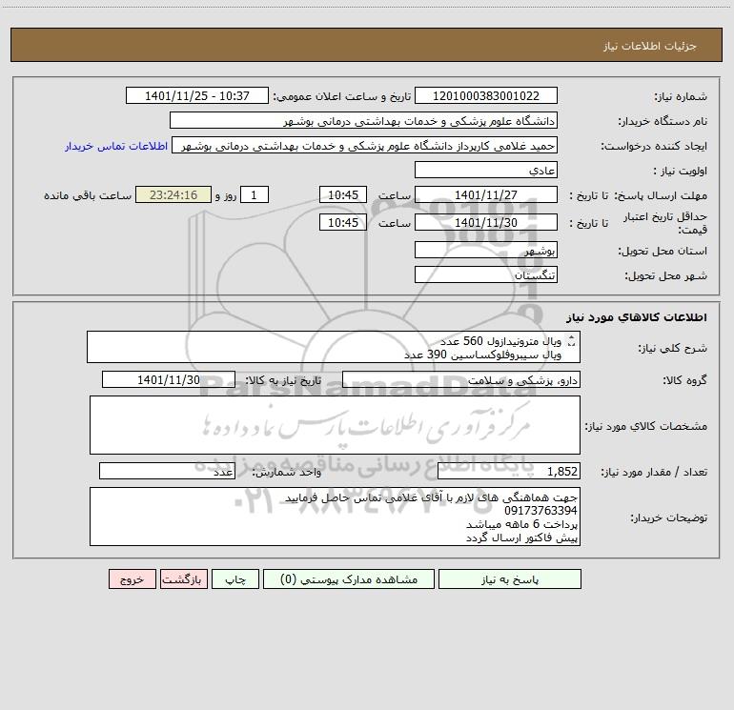734x710 pixels.
Task: Click the 'خروج' exit button
Action: point(132,579)
